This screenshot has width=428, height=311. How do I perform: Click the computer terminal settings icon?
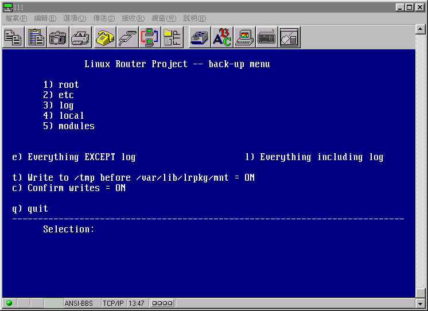244,37
